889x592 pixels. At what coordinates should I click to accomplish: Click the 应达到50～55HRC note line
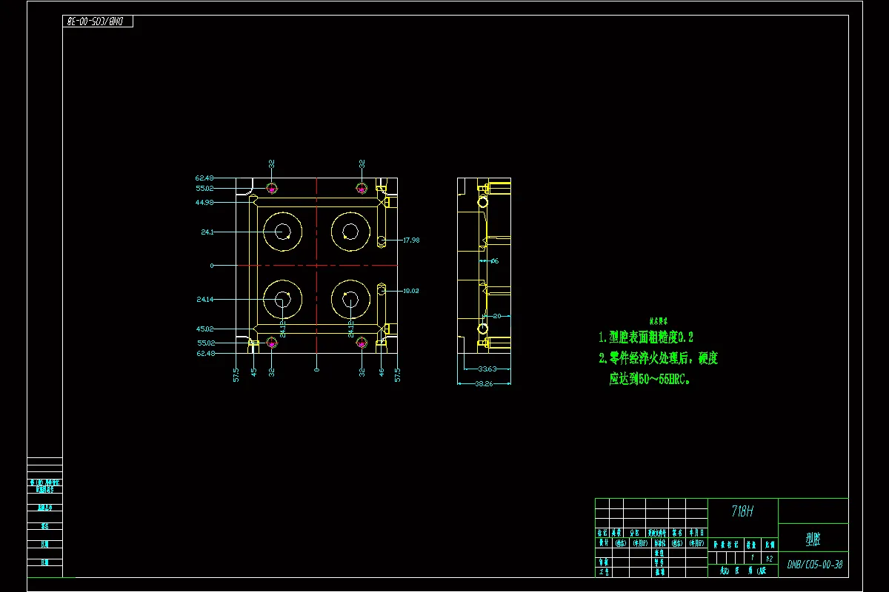[x=650, y=380]
